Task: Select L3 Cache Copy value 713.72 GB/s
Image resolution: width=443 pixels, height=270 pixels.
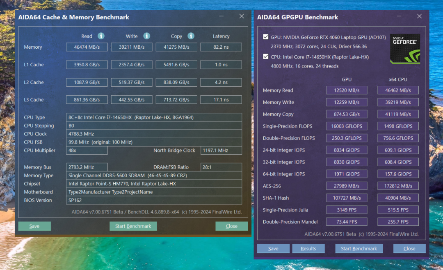Action: click(x=176, y=99)
